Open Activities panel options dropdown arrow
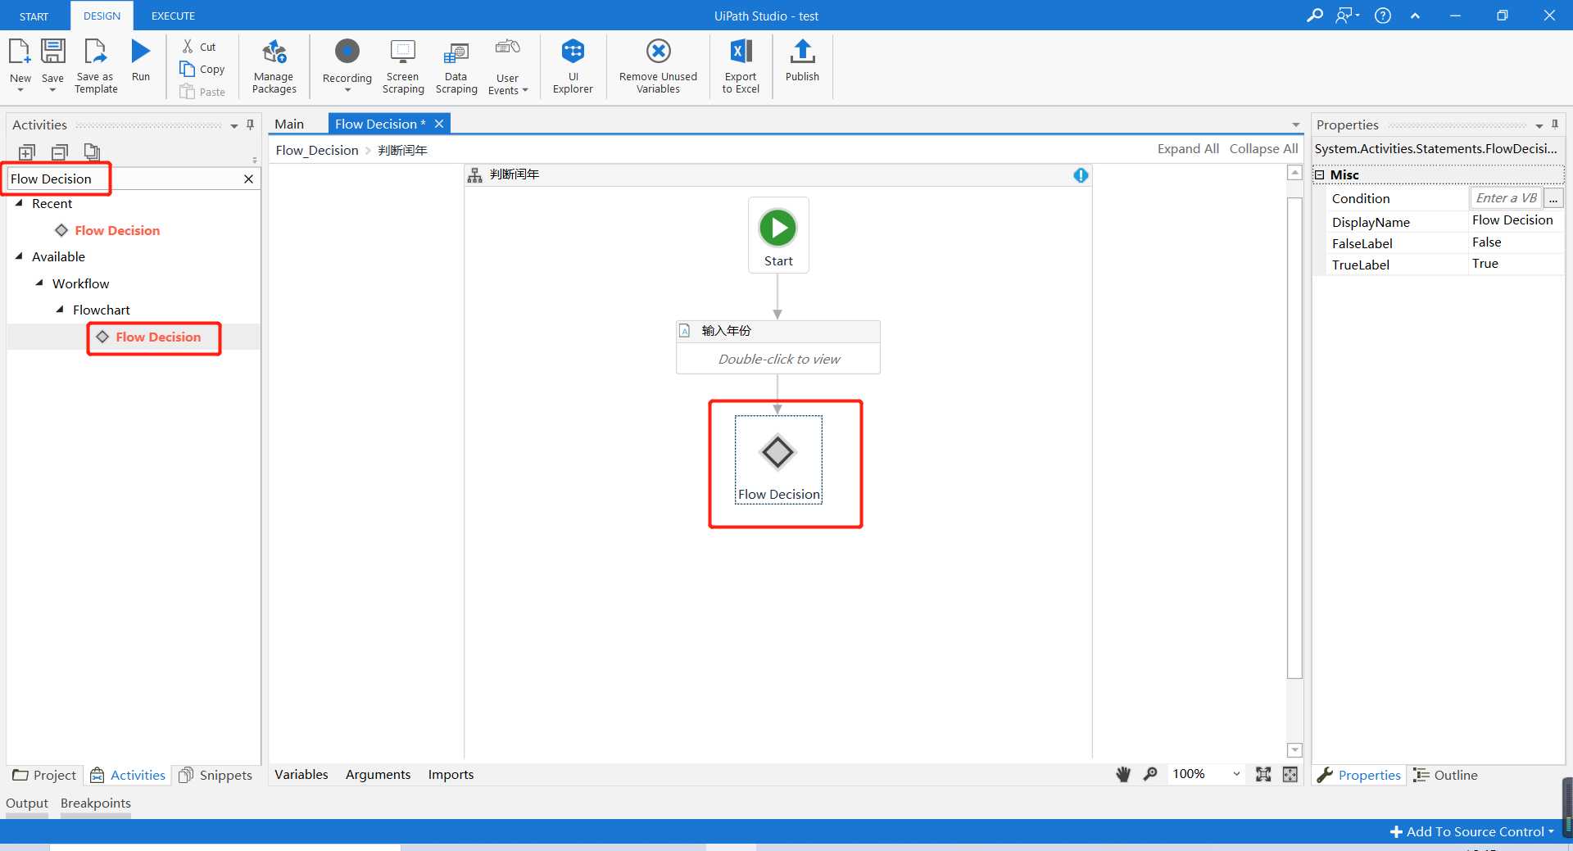 [x=234, y=125]
